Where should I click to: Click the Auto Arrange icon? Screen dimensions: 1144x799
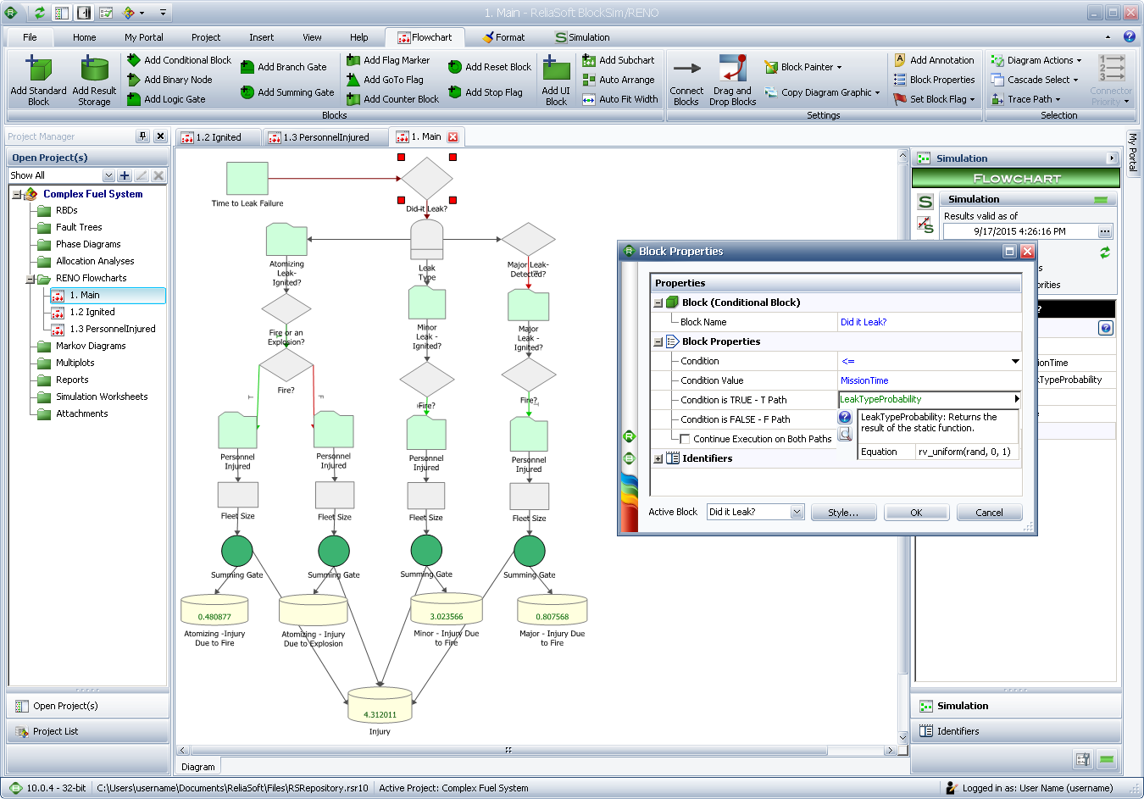589,80
